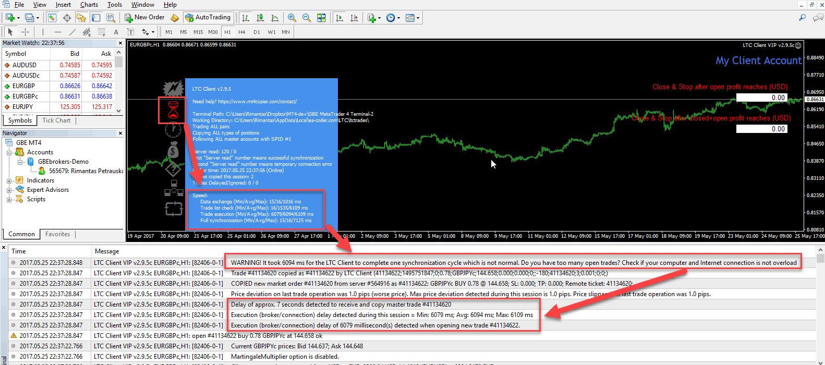This screenshot has height=365, width=825.
Task: Select the H1 timeframe button
Action: [x=227, y=32]
